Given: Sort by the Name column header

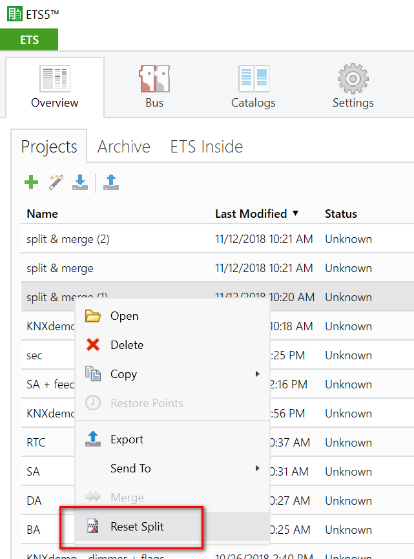Looking at the screenshot, I should pyautogui.click(x=42, y=213).
